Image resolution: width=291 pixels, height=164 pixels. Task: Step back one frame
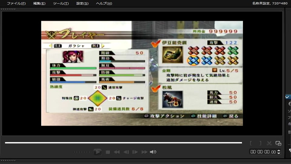[126, 152]
